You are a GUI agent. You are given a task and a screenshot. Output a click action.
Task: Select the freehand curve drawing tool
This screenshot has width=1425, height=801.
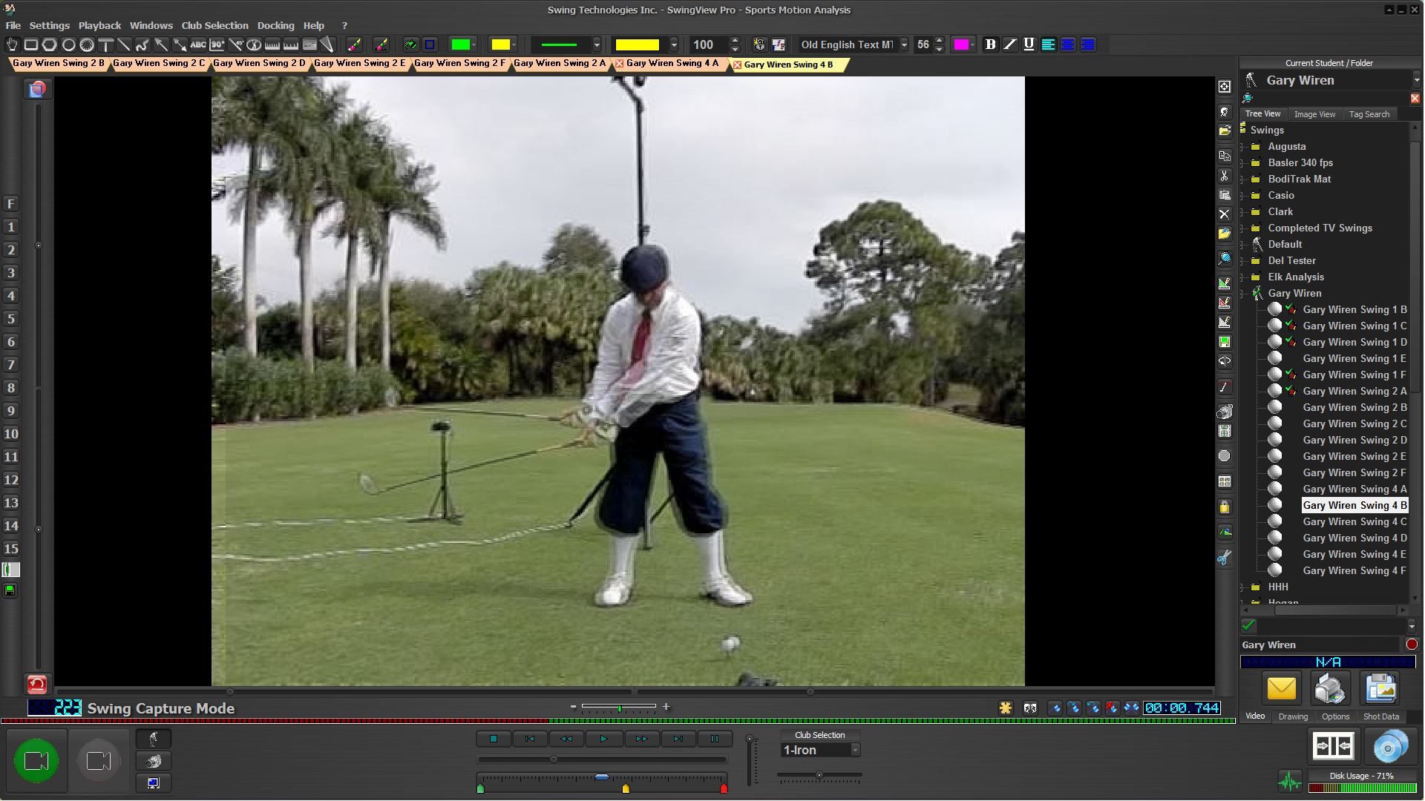pos(142,44)
